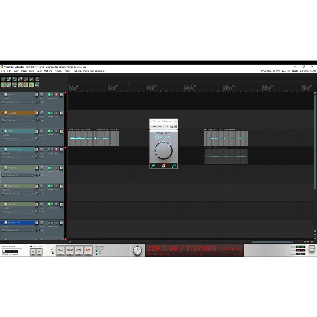Open the Actions menu
Viewport: 317px width, 317px height.
[58, 71]
